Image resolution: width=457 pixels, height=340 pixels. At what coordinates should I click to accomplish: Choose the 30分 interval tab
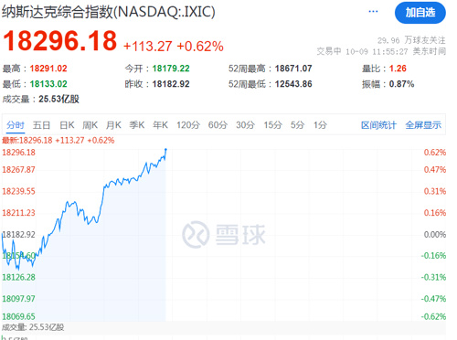tap(245, 125)
